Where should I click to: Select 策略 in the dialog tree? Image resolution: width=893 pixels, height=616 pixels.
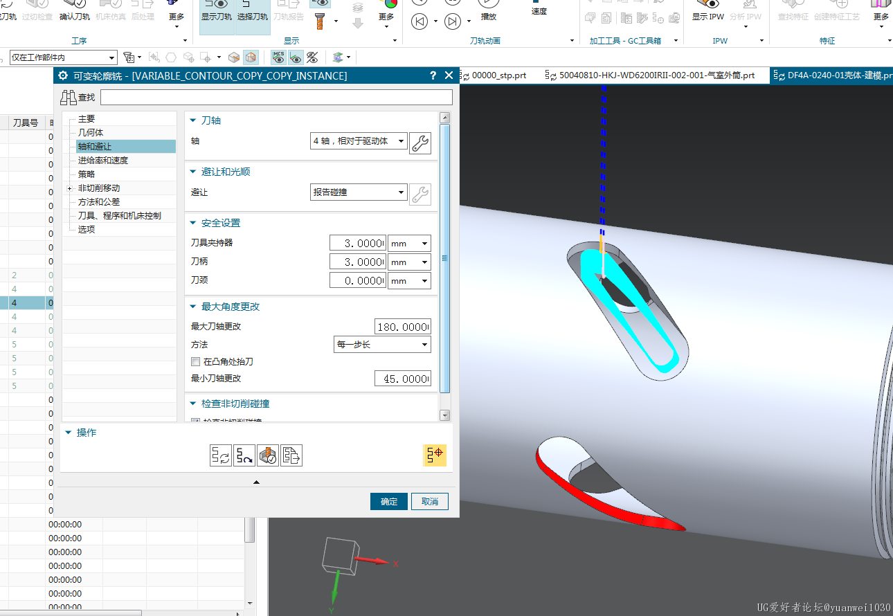point(87,174)
